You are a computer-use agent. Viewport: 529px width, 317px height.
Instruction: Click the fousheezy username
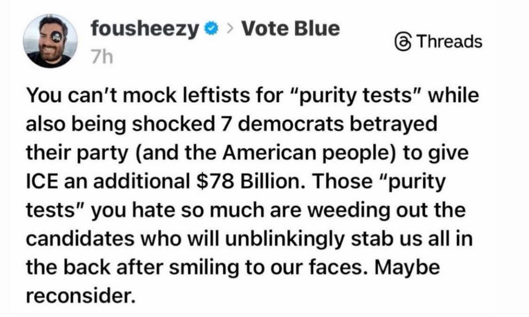pyautogui.click(x=145, y=29)
